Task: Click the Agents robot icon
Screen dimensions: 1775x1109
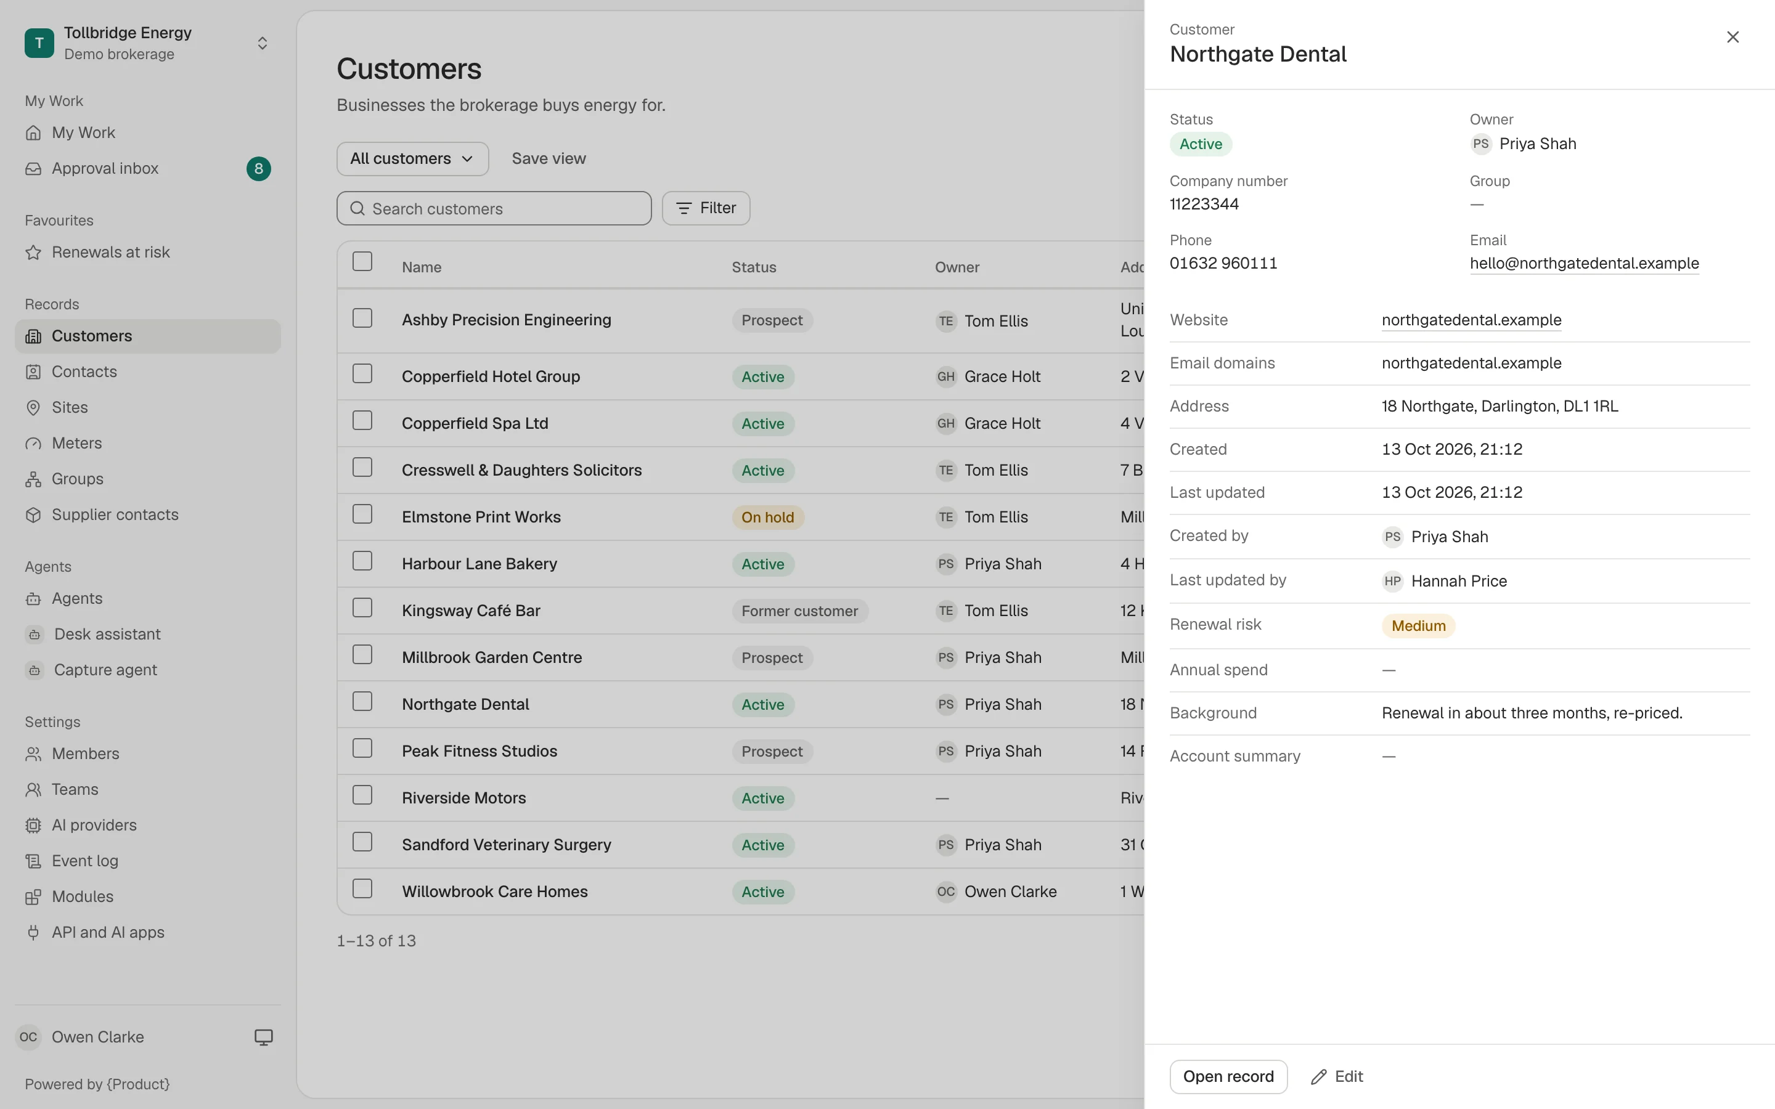Action: click(x=33, y=599)
